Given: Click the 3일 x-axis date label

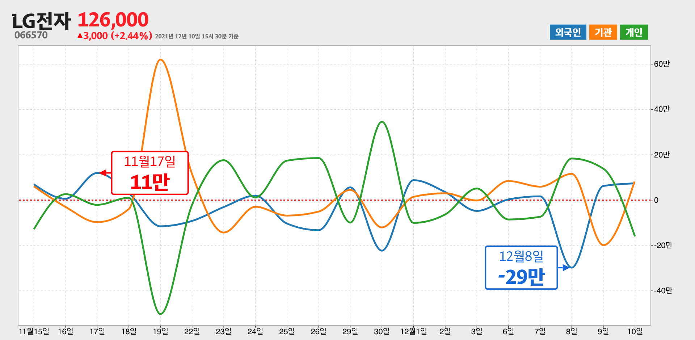Looking at the screenshot, I should click(x=477, y=331).
